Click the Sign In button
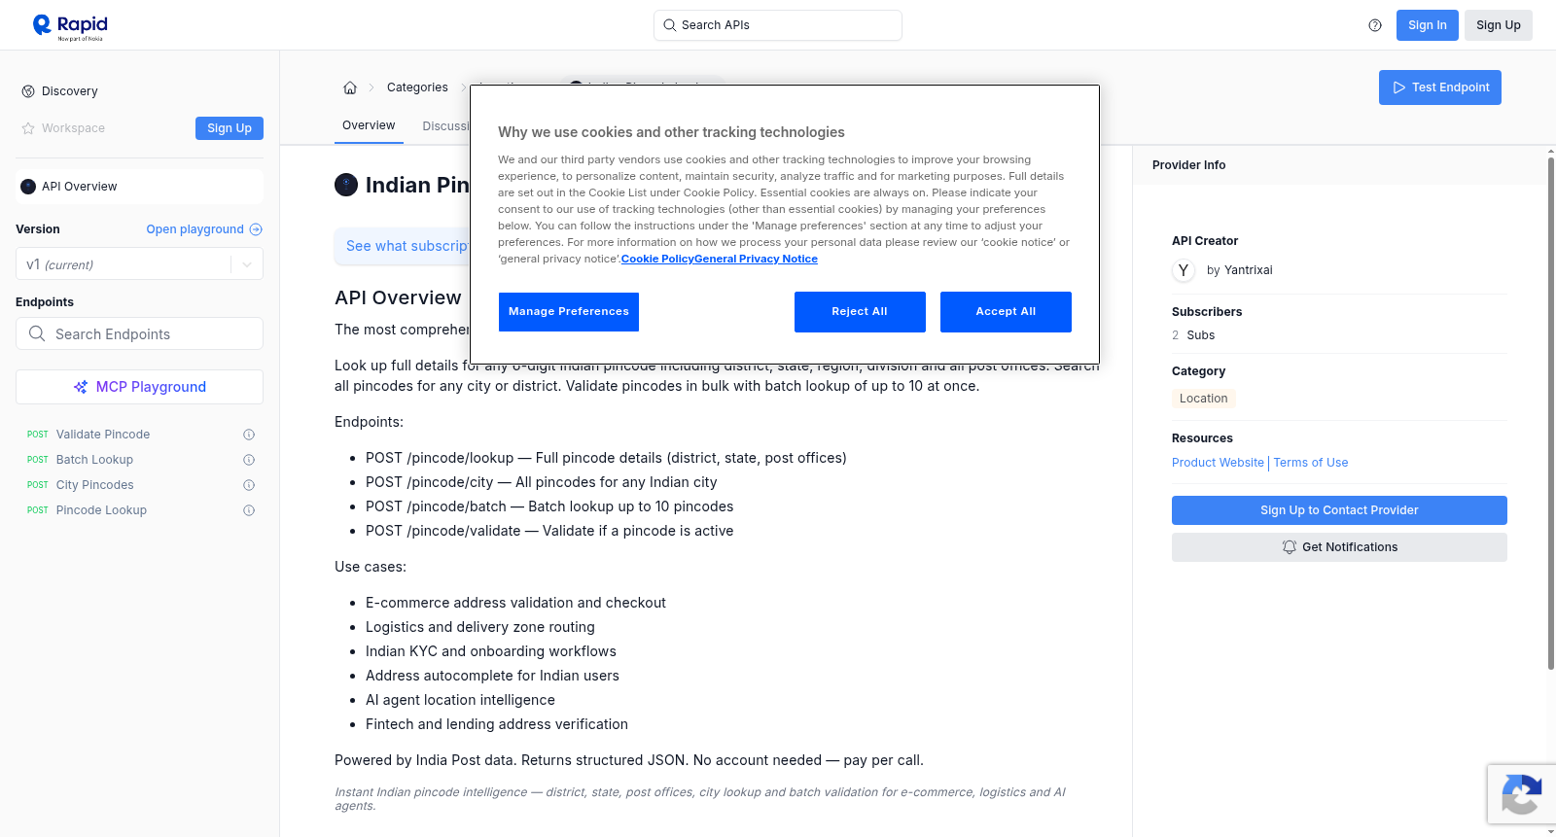 [x=1428, y=25]
